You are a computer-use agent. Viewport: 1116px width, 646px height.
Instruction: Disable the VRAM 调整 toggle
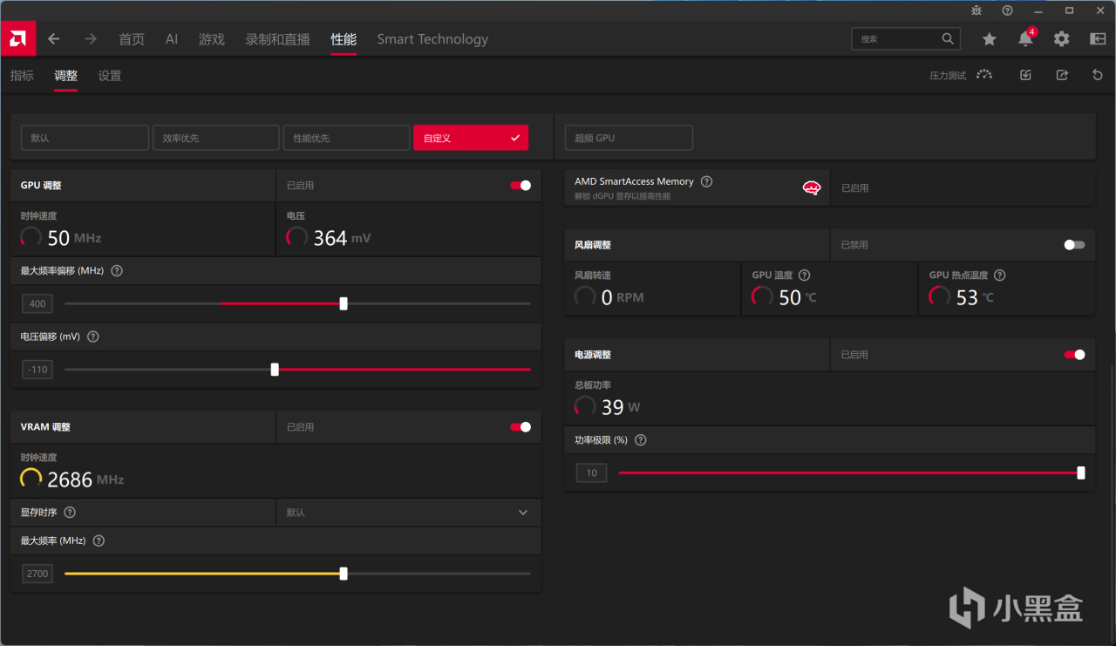[x=521, y=427]
